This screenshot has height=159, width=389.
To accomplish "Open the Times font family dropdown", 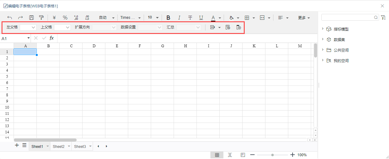I will point(131,18).
